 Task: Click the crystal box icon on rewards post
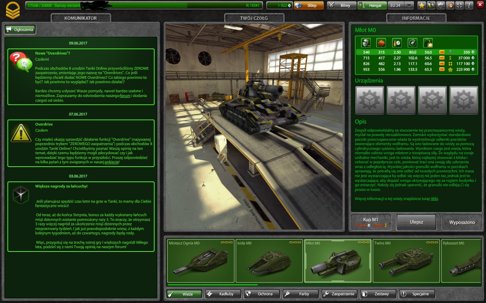tap(21, 195)
